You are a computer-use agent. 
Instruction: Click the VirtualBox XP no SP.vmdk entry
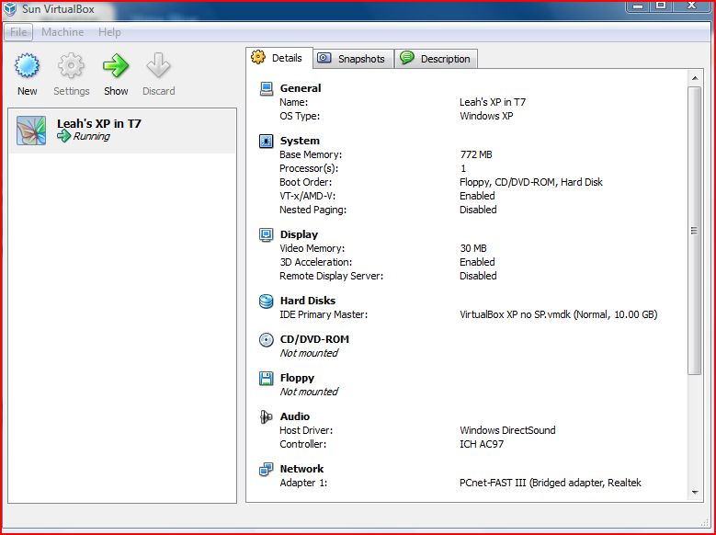[559, 314]
